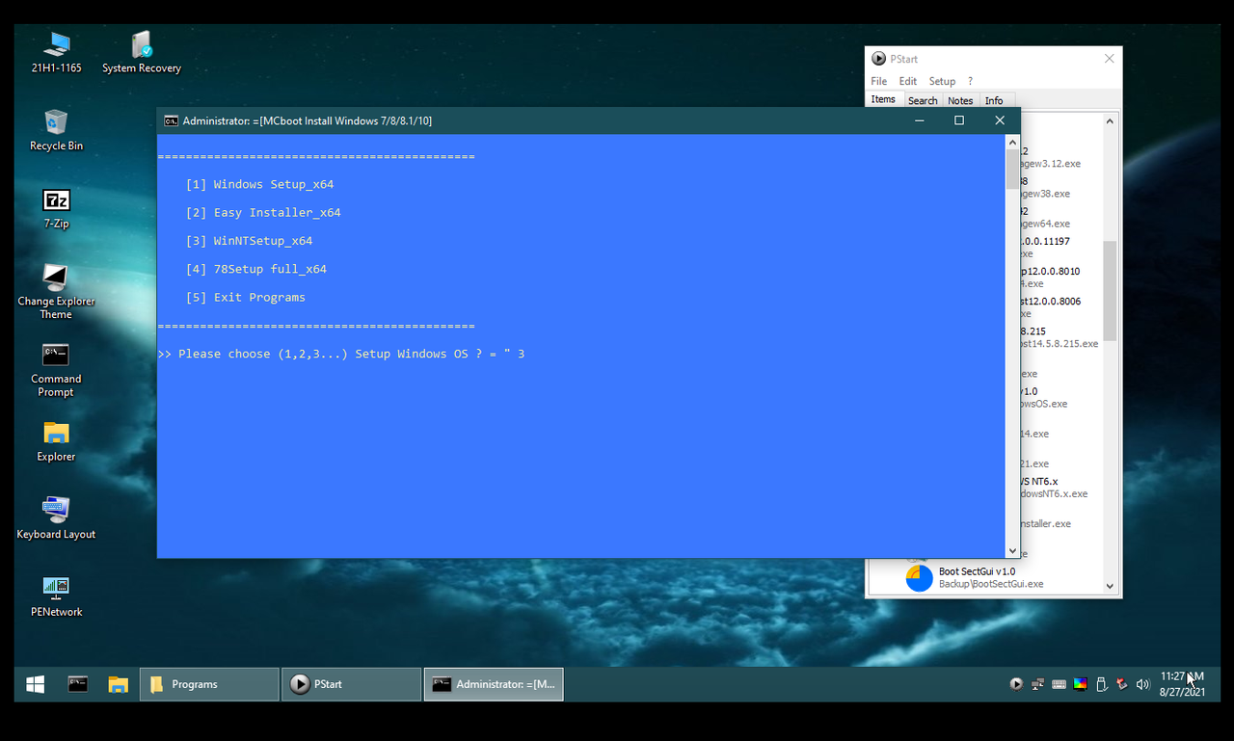Open the Explorer desktop shortcut

click(x=56, y=441)
